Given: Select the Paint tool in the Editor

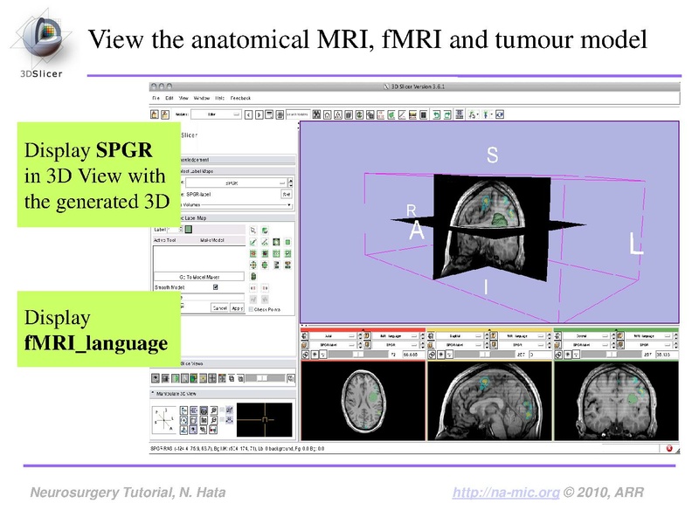Looking at the screenshot, I should (x=253, y=242).
